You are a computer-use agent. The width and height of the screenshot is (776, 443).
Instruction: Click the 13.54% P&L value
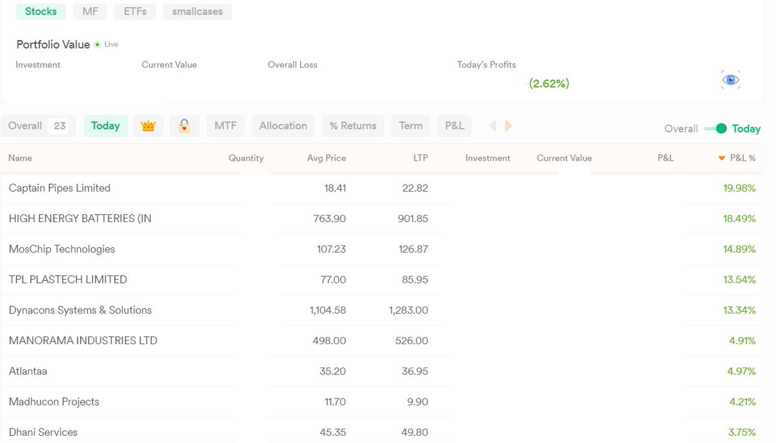[x=739, y=280]
